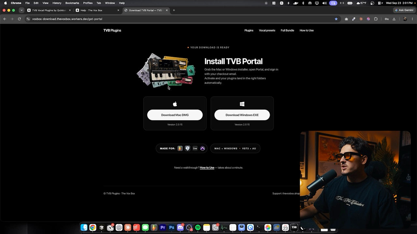Open Finder from the dock
Image resolution: width=417 pixels, height=234 pixels.
84,228
